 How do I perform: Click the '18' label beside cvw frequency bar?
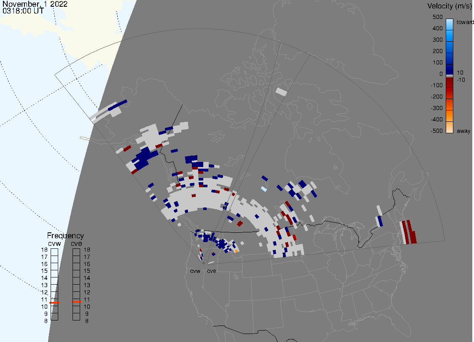coord(44,250)
